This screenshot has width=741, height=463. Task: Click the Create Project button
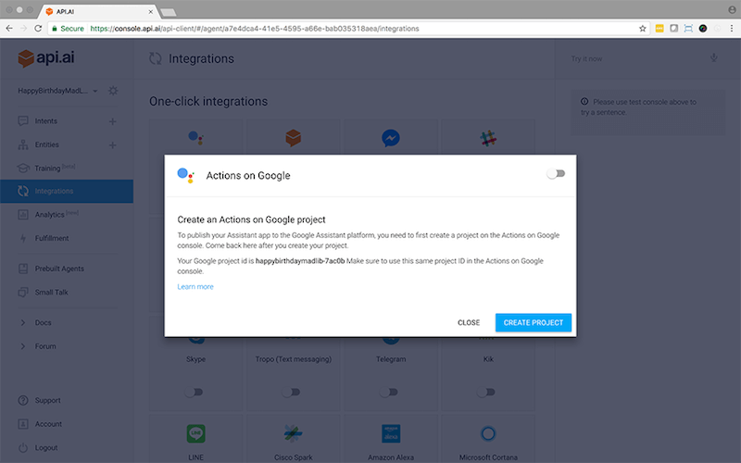point(534,322)
